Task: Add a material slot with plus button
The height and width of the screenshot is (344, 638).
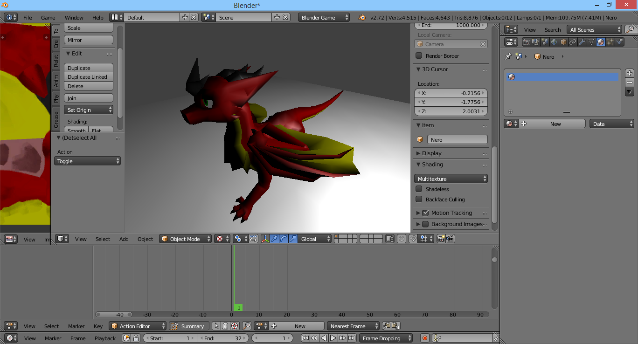Action: tap(630, 73)
